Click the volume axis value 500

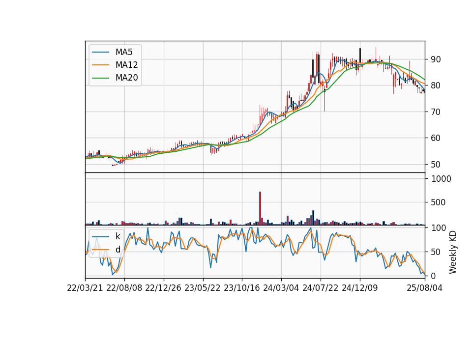point(438,202)
